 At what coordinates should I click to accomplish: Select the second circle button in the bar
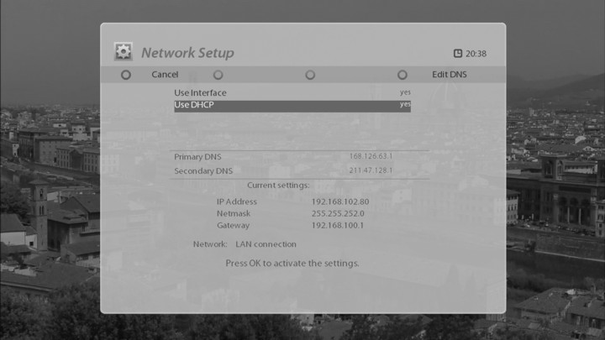pyautogui.click(x=218, y=75)
